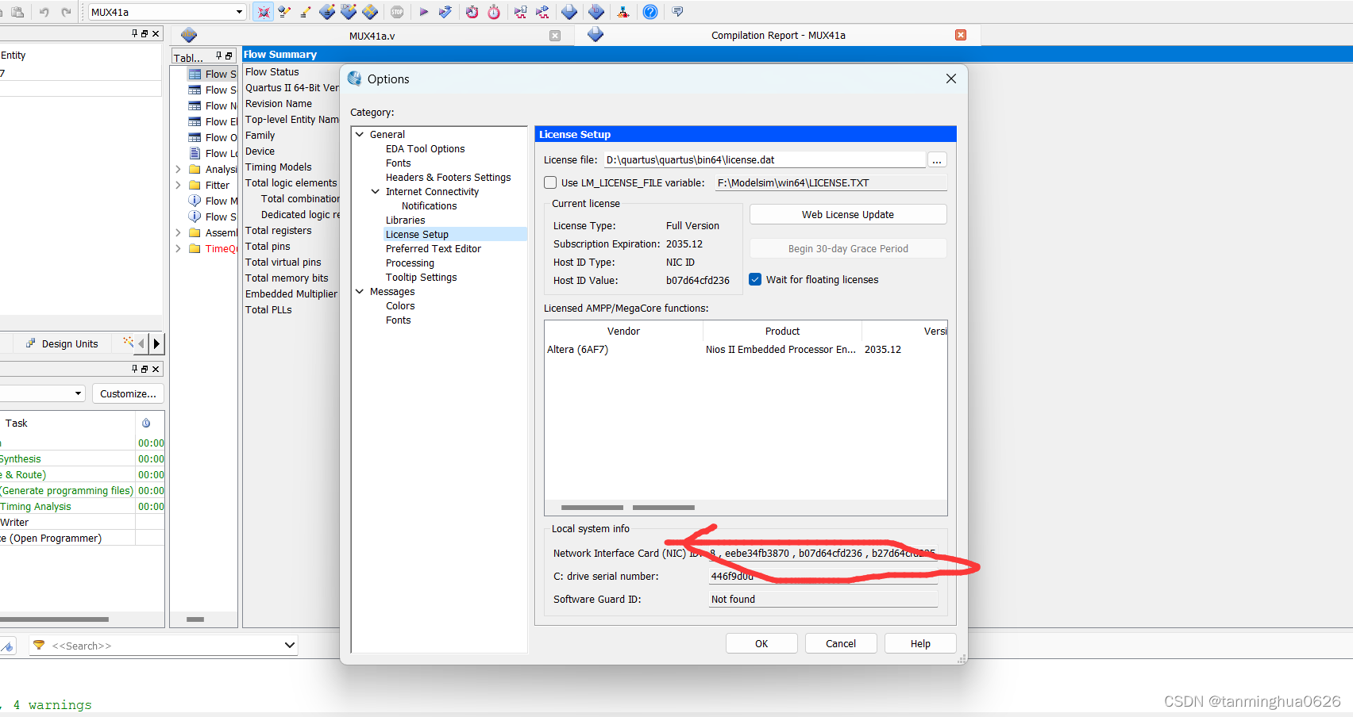Expand the Fitter folder in report tree

178,185
